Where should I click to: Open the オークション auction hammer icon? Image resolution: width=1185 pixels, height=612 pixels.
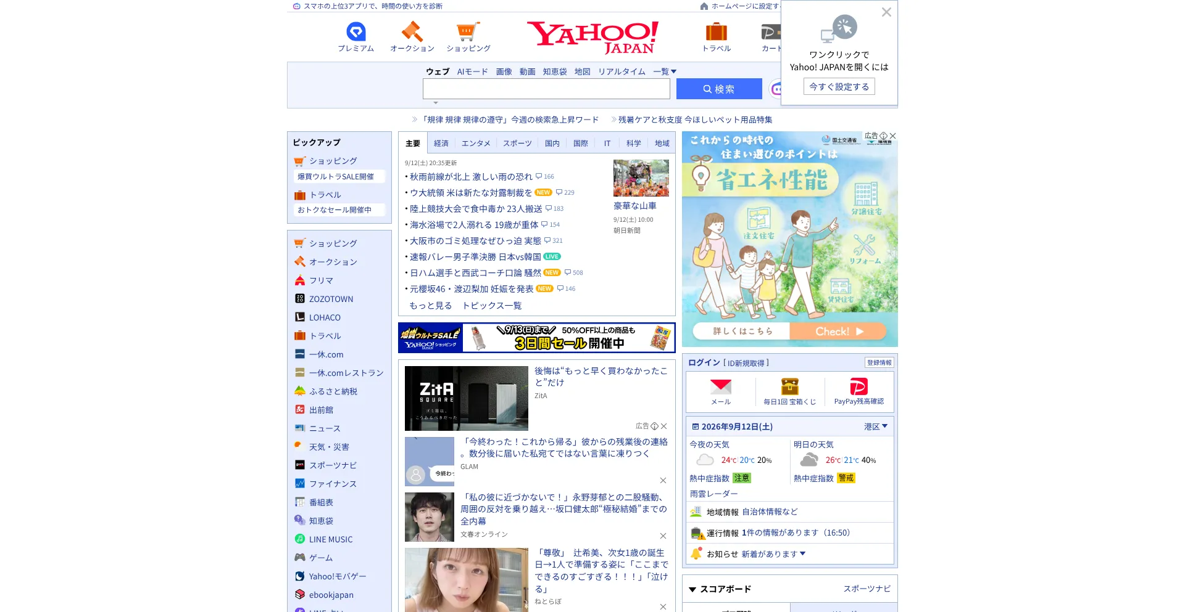point(412,31)
